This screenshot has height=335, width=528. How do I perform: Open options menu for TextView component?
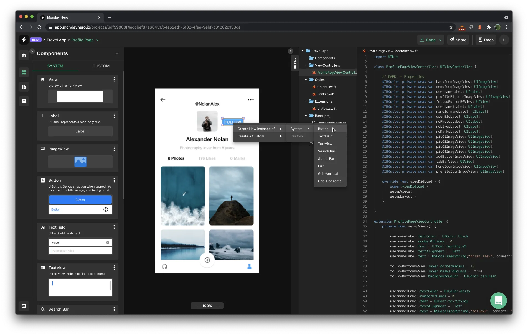tap(114, 268)
